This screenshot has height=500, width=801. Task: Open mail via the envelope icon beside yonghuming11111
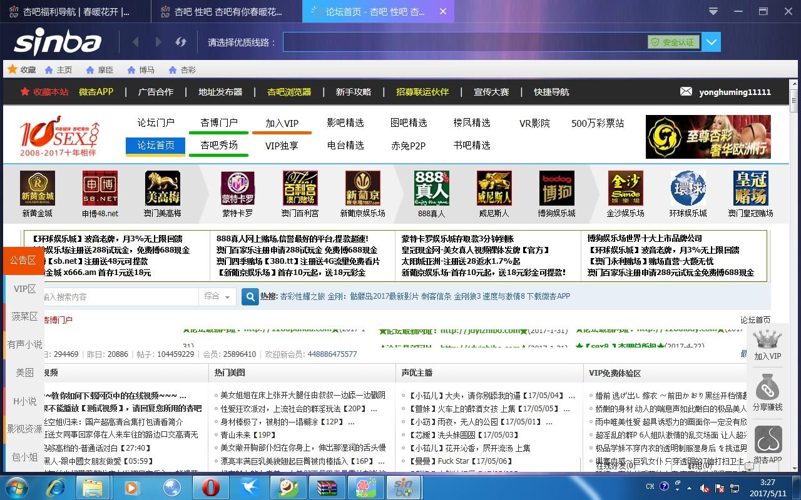coord(686,91)
